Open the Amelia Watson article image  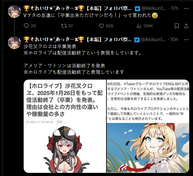click(148, 126)
